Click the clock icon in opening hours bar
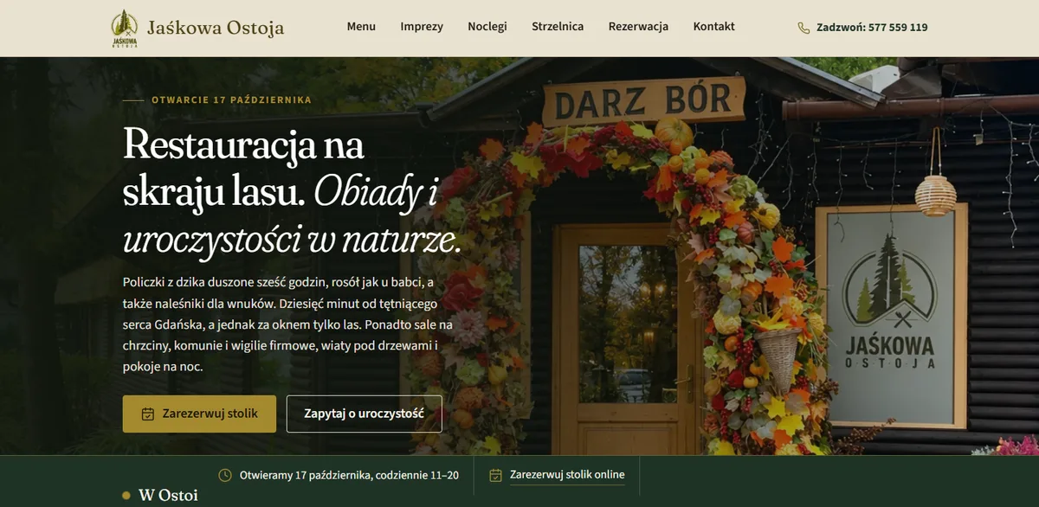1039x507 pixels. coord(225,475)
